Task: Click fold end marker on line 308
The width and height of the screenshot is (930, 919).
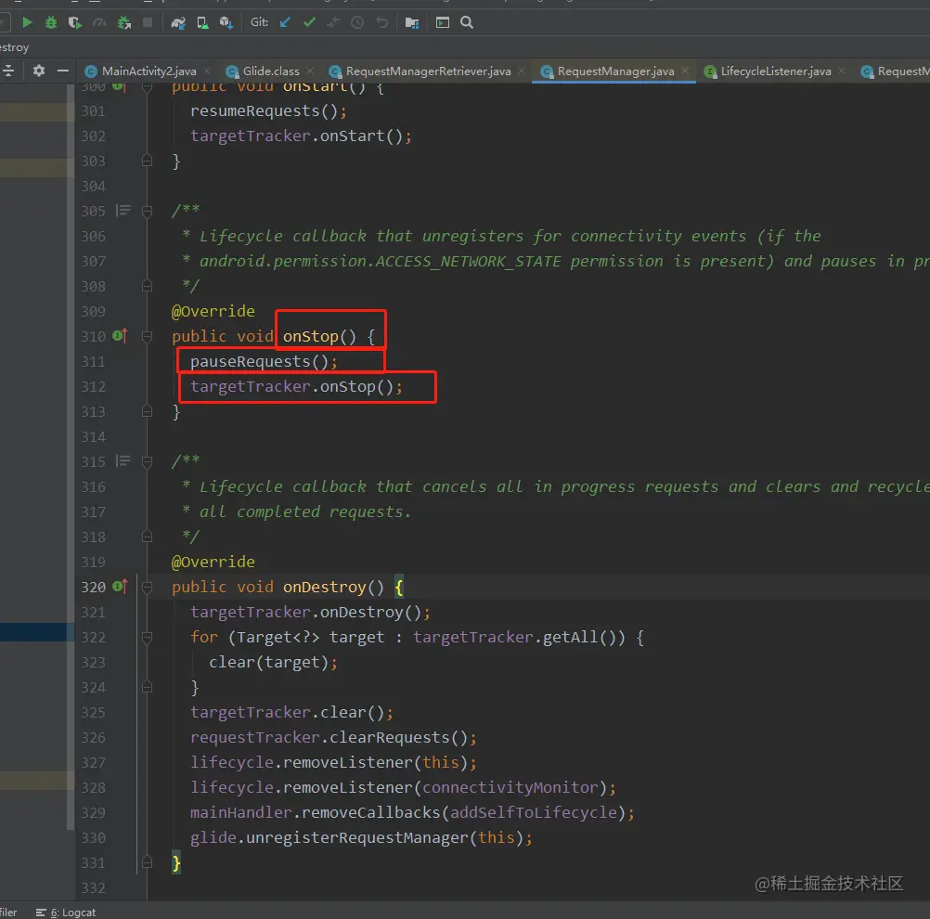Action: coord(147,285)
